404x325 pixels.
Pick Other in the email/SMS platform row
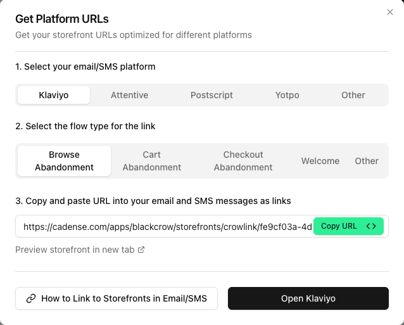(x=353, y=95)
